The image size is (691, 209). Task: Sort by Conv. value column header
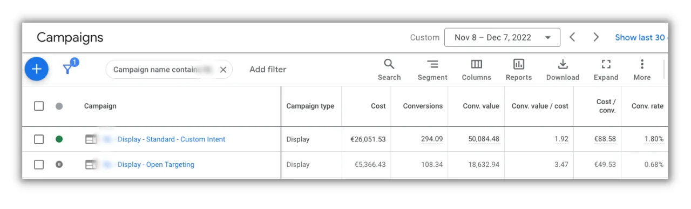481,106
